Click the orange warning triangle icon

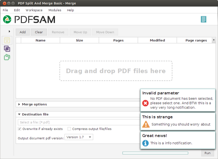[146, 124]
